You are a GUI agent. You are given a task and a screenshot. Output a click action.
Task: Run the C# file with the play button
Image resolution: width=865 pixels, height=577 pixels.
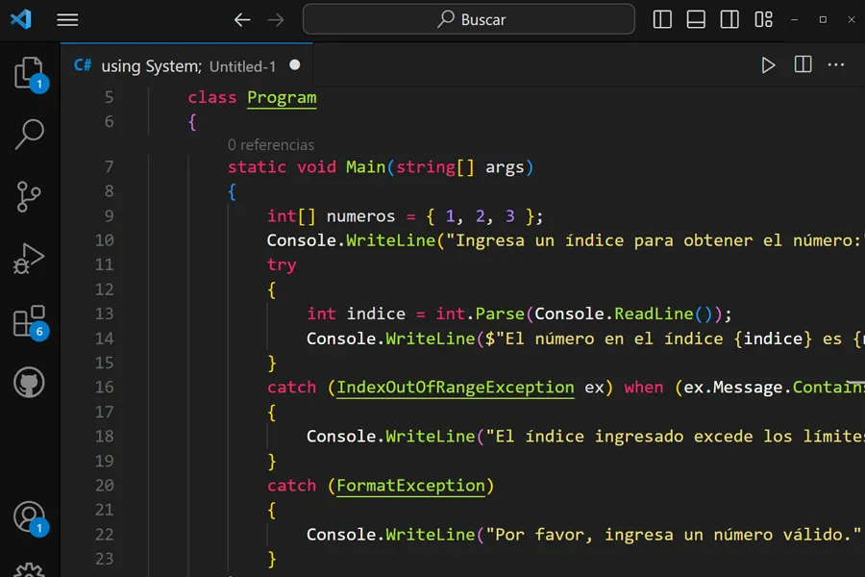pos(768,64)
